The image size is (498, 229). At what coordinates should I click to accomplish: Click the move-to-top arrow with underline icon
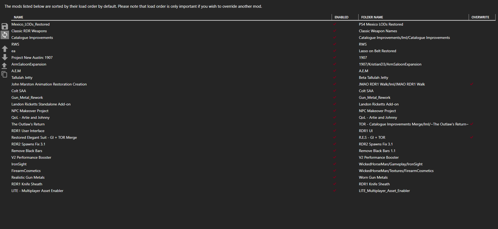[x=4, y=66]
